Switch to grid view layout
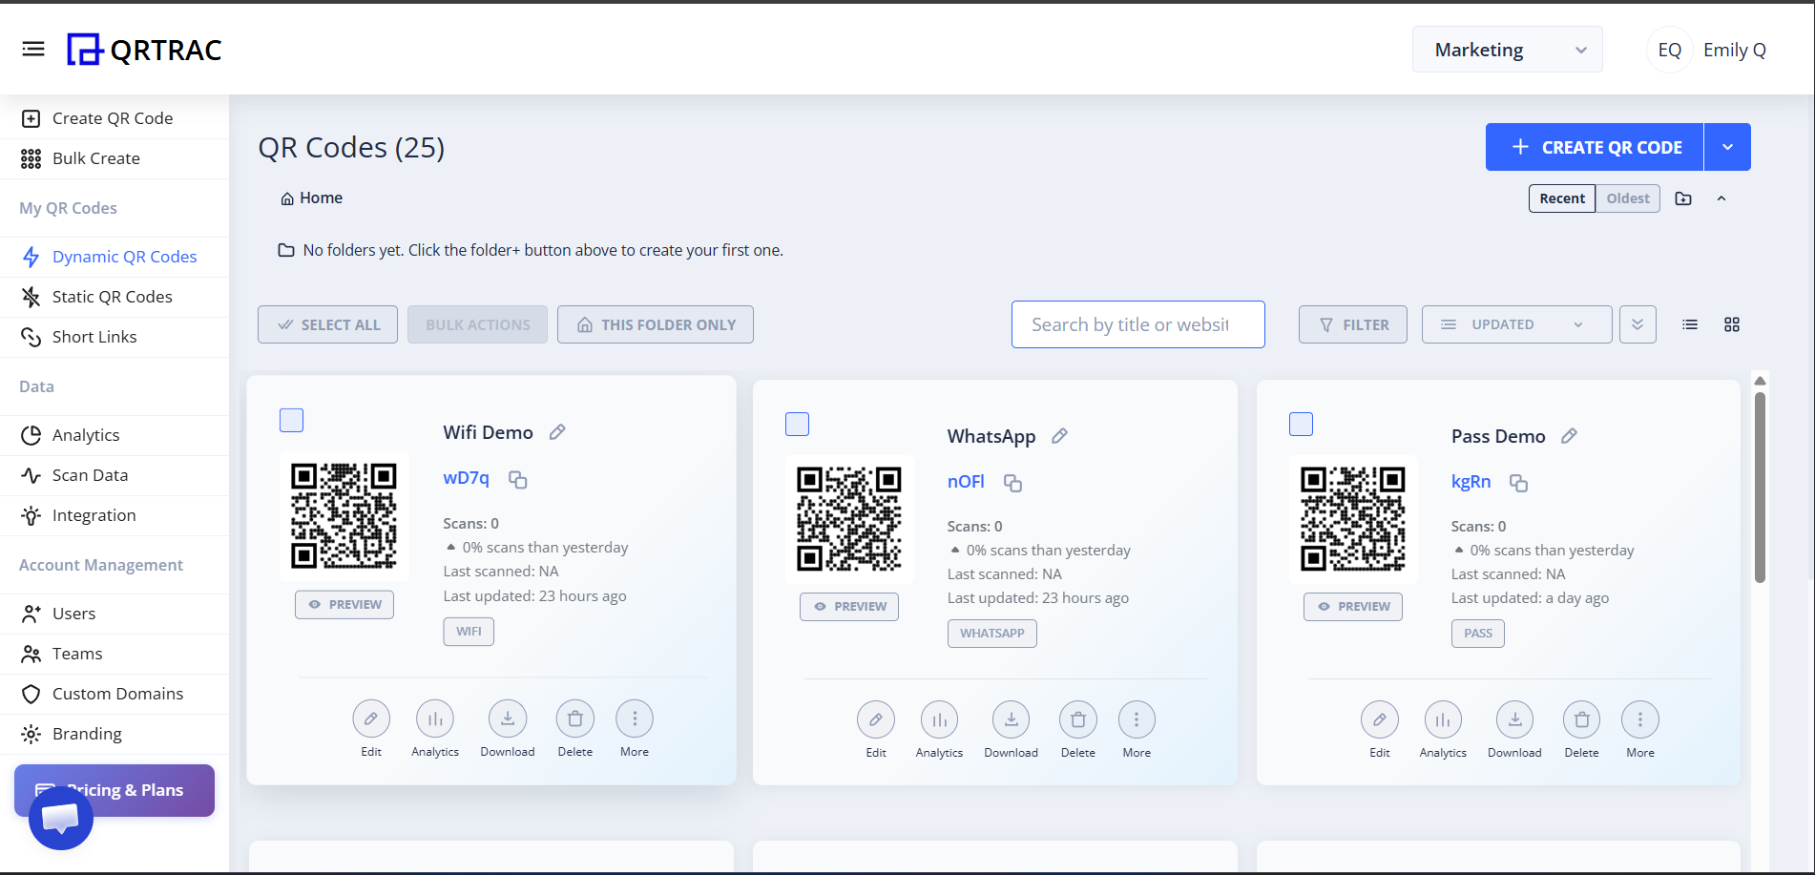 1732,324
